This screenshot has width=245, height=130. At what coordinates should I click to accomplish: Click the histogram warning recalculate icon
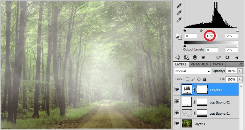[x=179, y=37]
